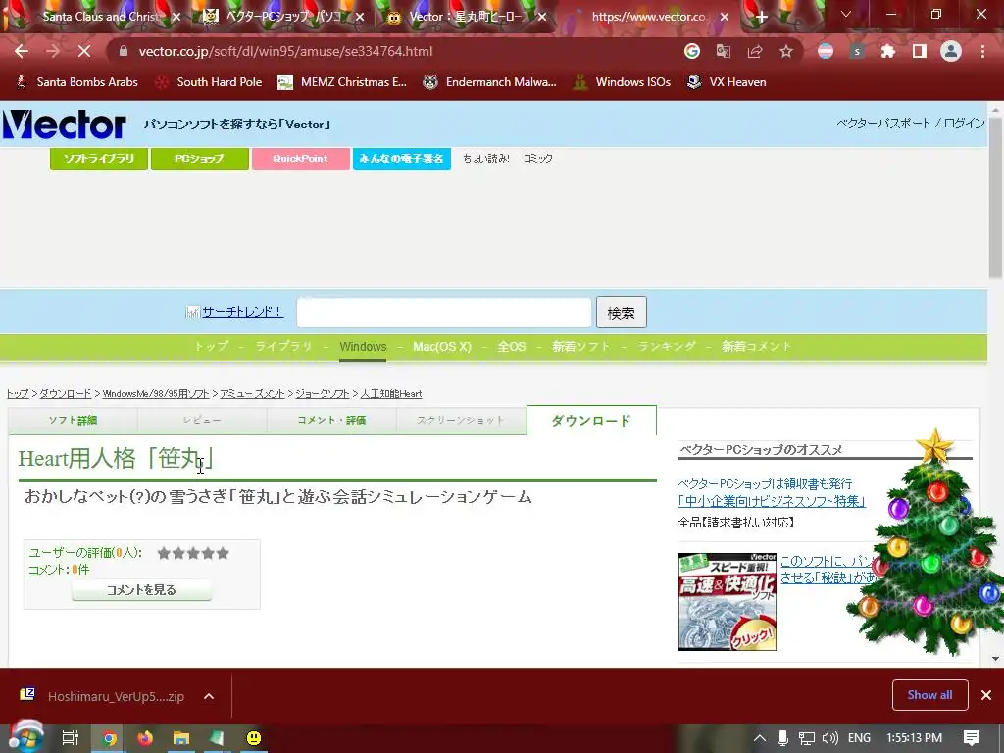Open File Explorer from taskbar
This screenshot has height=753, width=1004.
point(181,738)
